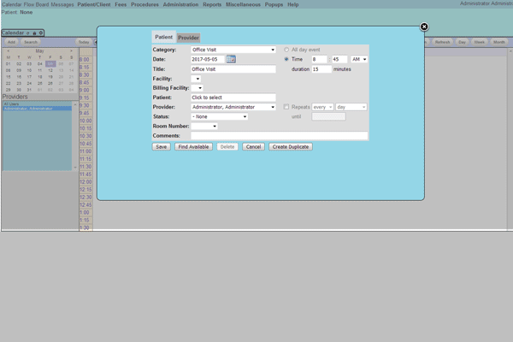Open the date picker calendar icon

(231, 59)
